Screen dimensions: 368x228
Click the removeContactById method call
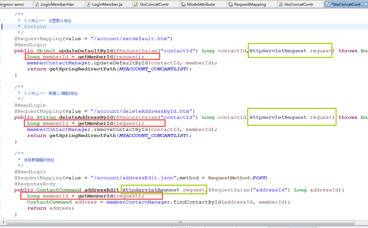coord(121,130)
